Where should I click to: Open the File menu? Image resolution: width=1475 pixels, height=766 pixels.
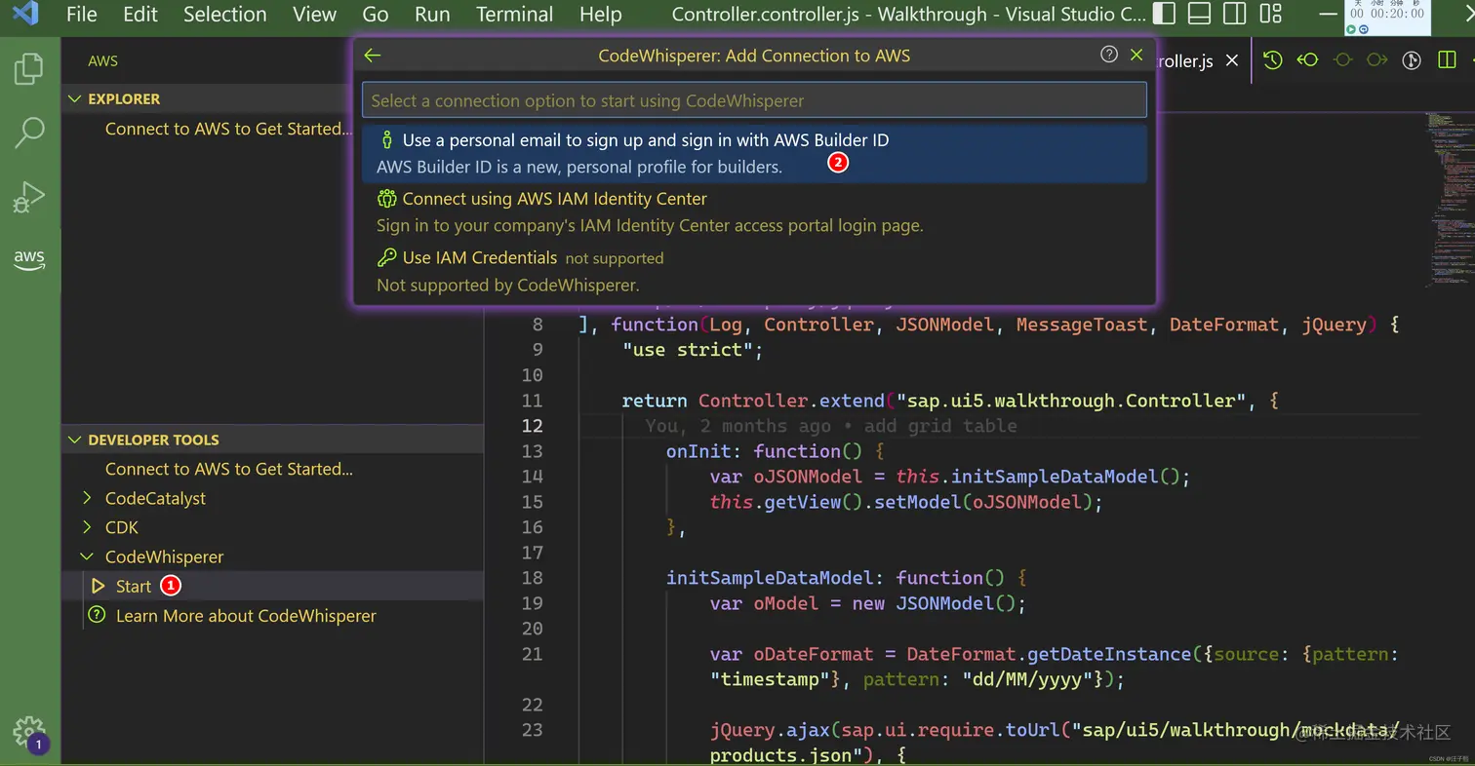tap(82, 14)
